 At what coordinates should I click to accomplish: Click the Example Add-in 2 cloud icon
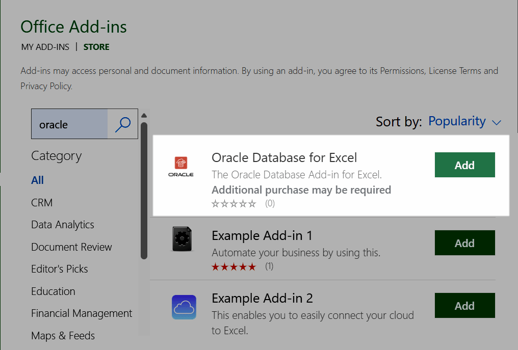[184, 306]
